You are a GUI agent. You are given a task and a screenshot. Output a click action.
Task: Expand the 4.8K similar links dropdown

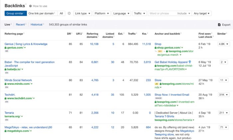[223, 44]
